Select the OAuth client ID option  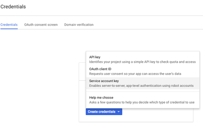pos(98,69)
